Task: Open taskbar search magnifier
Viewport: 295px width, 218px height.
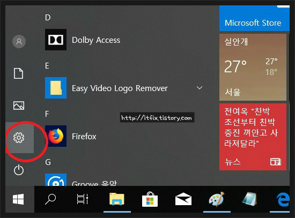Action: click(x=50, y=199)
